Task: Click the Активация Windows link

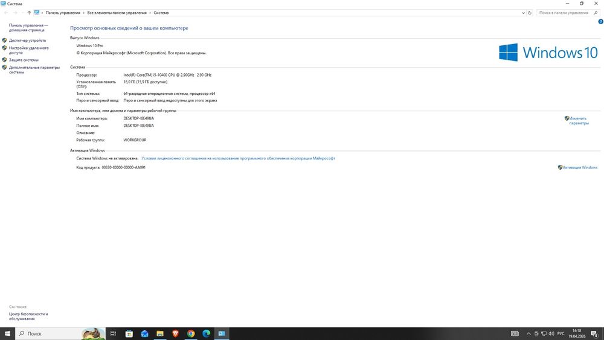Action: (x=580, y=167)
